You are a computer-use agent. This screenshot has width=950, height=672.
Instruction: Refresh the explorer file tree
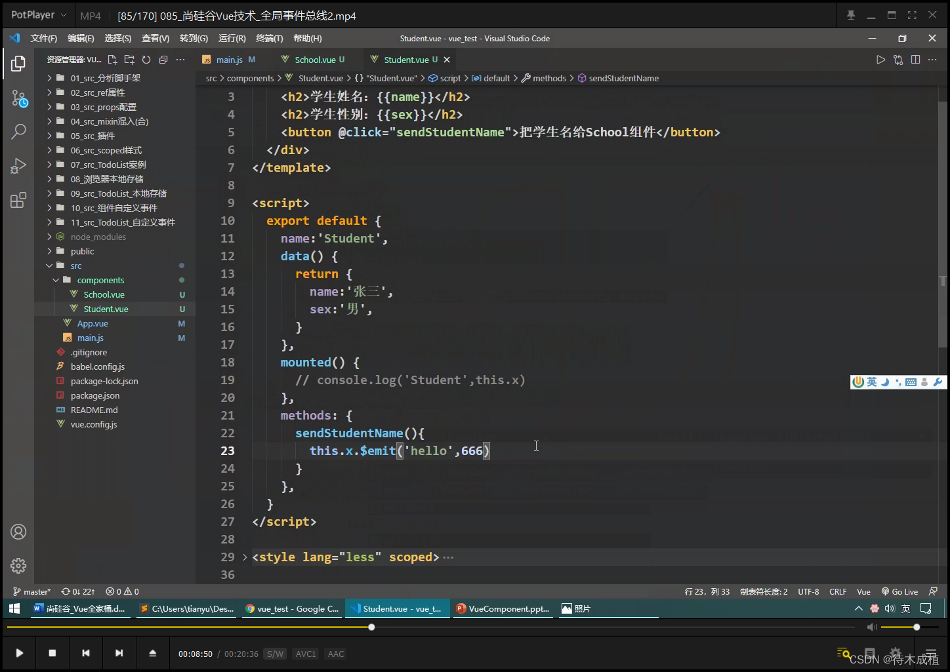point(146,60)
